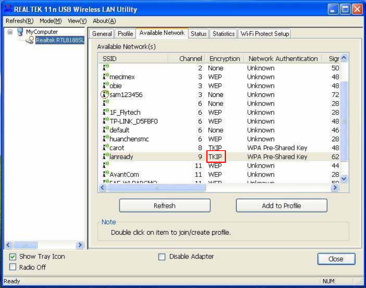Click antenna icon next to 1F_Flytech
This screenshot has width=366, height=288.
click(106, 112)
